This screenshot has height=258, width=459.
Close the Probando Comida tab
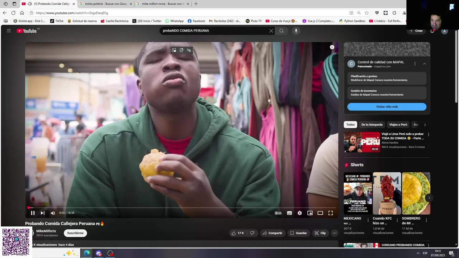74,4
